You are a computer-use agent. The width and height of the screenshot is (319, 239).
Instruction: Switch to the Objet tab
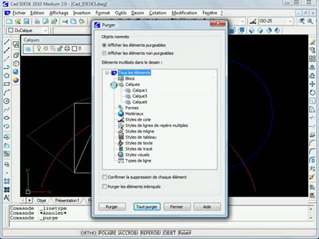[x=41, y=200]
